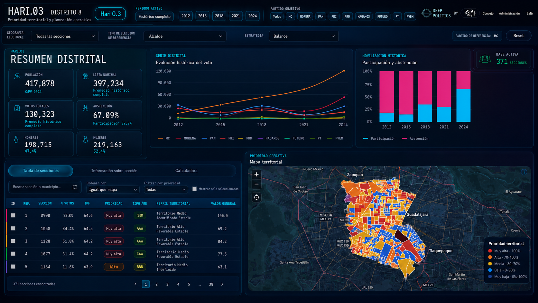Switch to the Calculadora tab
Image resolution: width=538 pixels, height=303 pixels.
pyautogui.click(x=186, y=171)
